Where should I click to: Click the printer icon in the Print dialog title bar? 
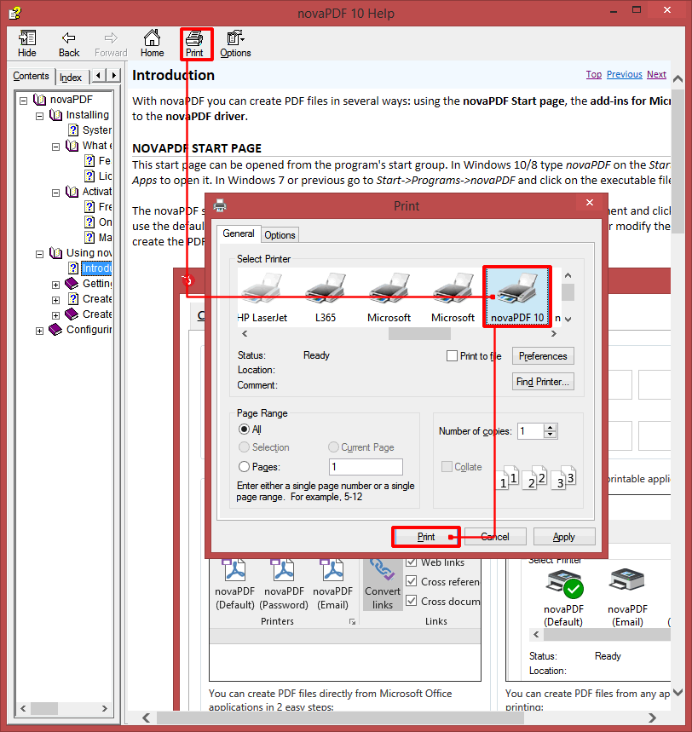(220, 205)
